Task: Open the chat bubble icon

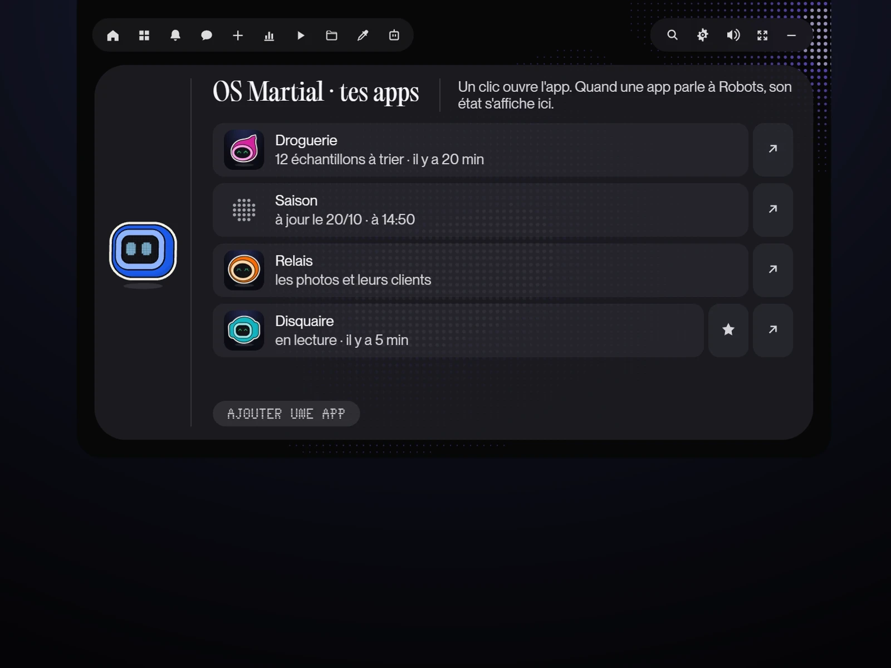Action: [x=207, y=36]
